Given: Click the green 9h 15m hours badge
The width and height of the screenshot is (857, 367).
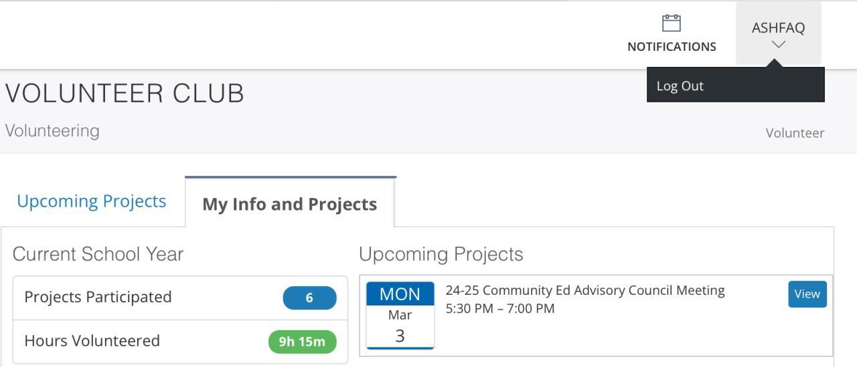Looking at the screenshot, I should [302, 342].
